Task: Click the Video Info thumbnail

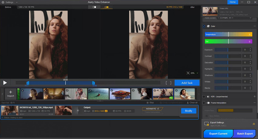Action: pos(210,11)
